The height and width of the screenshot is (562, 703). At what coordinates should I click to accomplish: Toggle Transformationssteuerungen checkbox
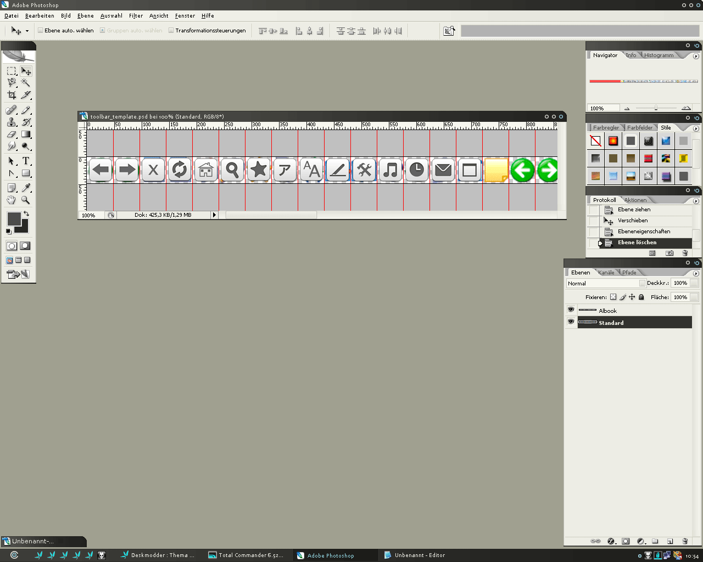tap(171, 31)
